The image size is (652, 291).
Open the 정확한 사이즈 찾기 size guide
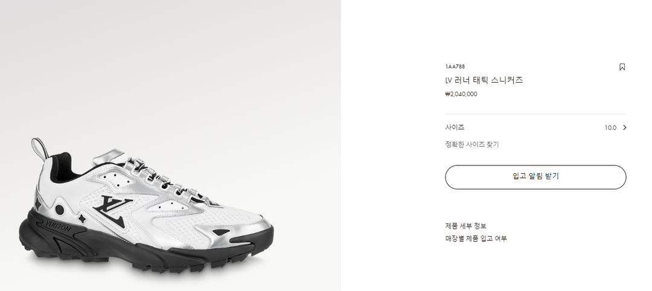(472, 145)
